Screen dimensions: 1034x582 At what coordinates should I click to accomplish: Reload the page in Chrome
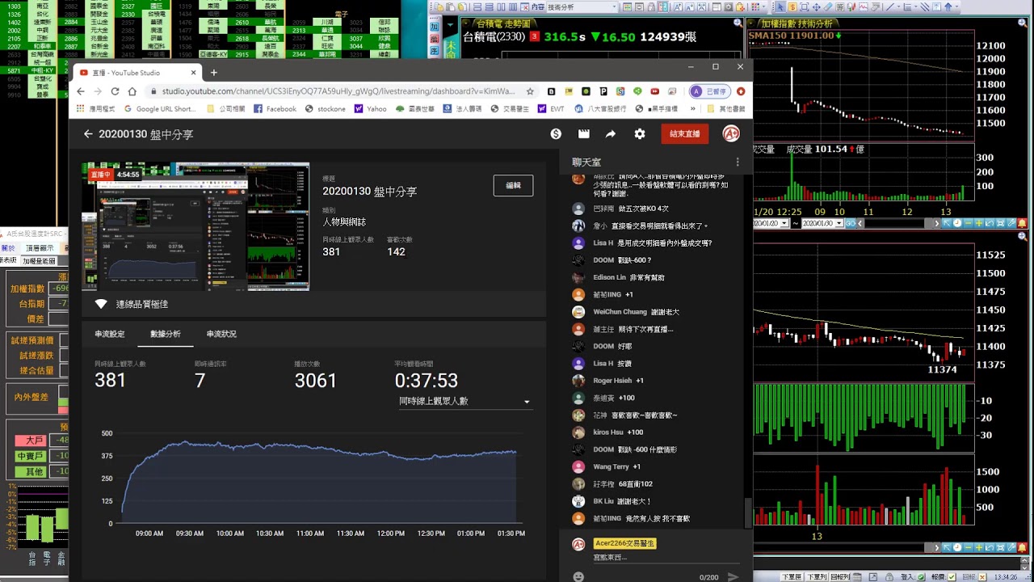[115, 91]
